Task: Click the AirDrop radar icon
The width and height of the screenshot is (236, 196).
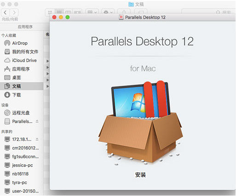Action: (7, 43)
